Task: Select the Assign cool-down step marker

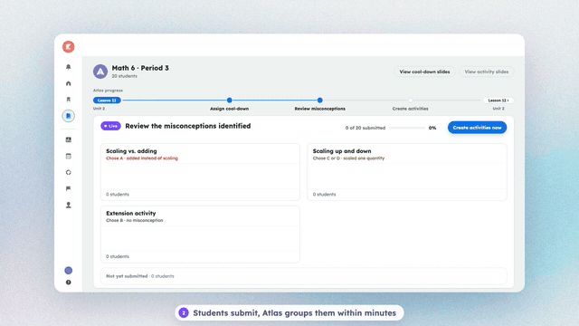Action: (229, 101)
